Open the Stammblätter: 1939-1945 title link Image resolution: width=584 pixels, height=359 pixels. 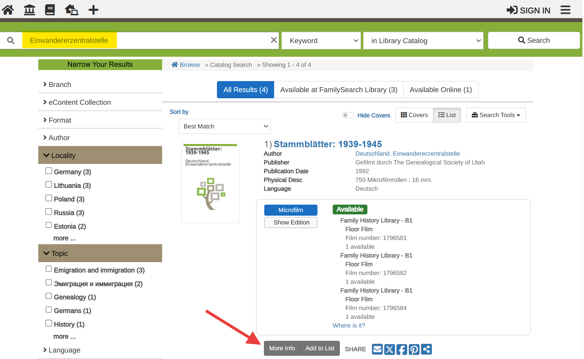pyautogui.click(x=328, y=144)
